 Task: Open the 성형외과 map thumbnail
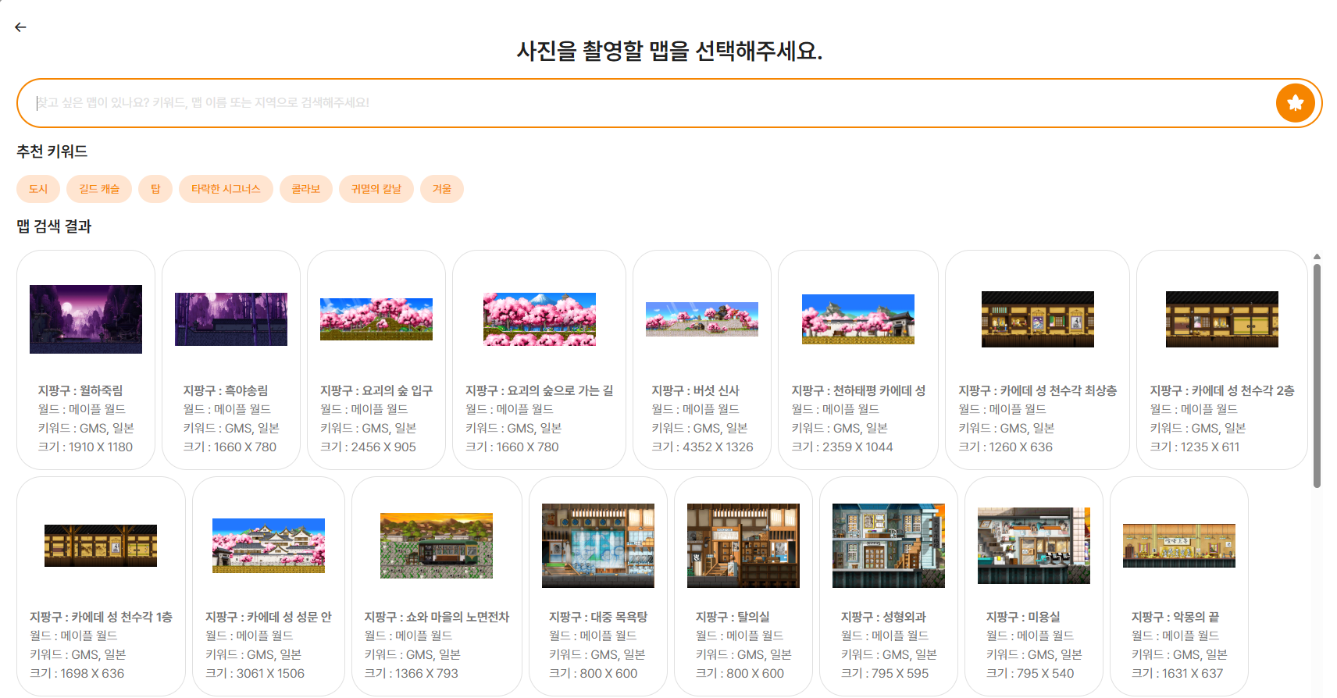[x=889, y=546]
